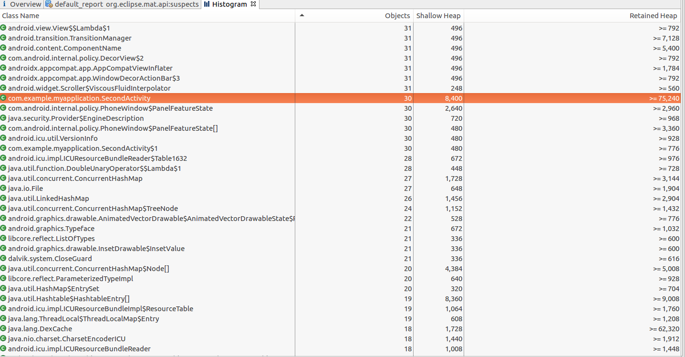Screen dimensions: 685x357
Task: Click class icon of com.android.internal.policy.DecorView$2
Action: click(x=3, y=58)
